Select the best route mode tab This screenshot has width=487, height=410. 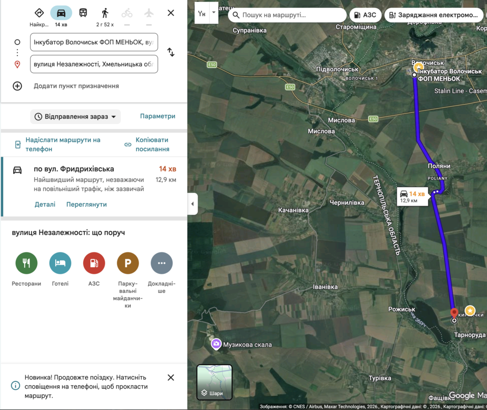point(39,13)
